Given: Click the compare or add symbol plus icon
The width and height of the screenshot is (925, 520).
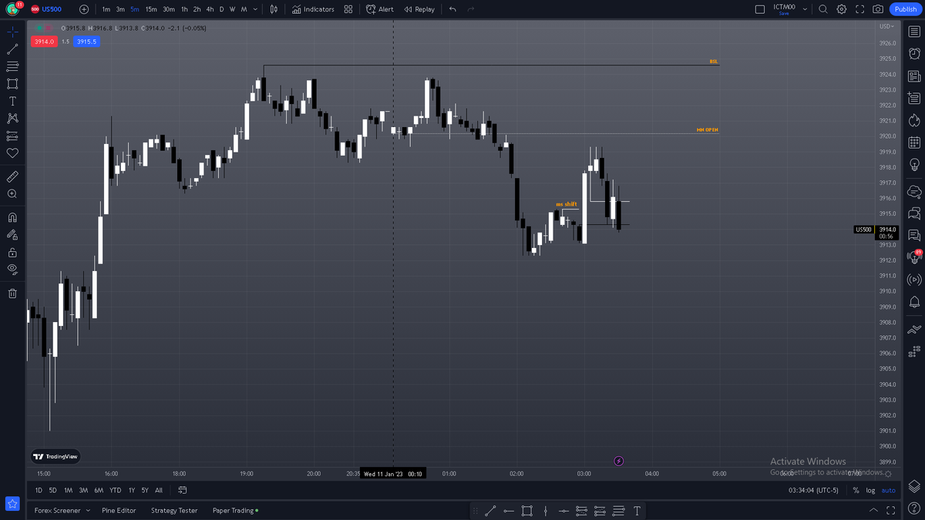Looking at the screenshot, I should pos(84,9).
